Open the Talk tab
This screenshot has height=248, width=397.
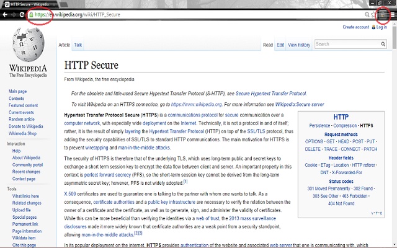78,45
